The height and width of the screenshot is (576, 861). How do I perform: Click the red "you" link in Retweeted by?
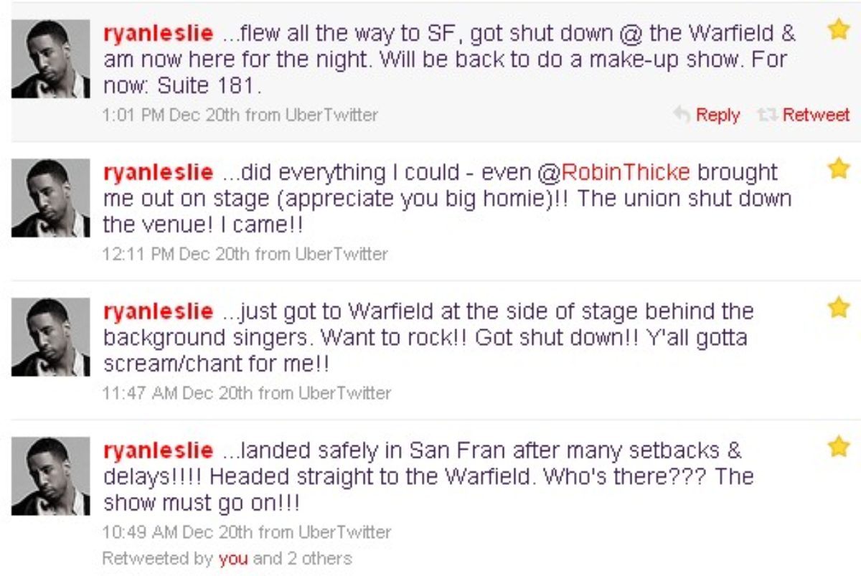tap(233, 559)
